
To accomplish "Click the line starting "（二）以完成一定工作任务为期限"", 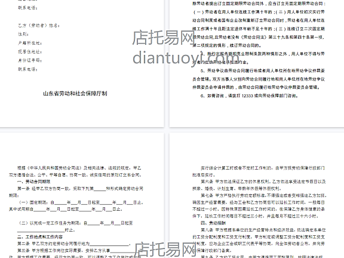I will (76, 223).
